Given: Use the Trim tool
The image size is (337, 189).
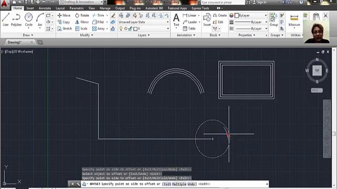Looking at the screenshot, I should [98, 15].
